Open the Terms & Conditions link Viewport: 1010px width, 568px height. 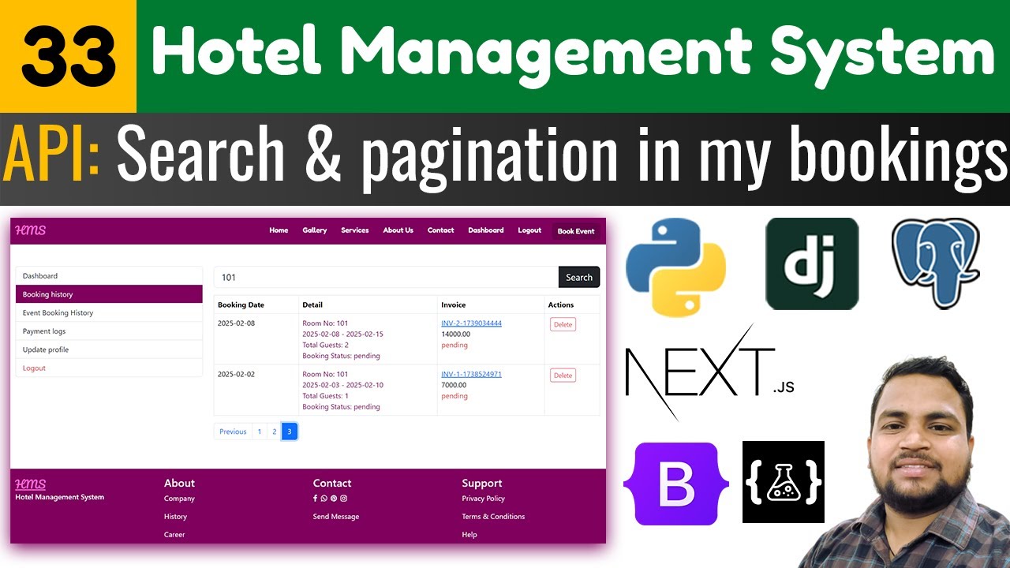[x=493, y=517]
